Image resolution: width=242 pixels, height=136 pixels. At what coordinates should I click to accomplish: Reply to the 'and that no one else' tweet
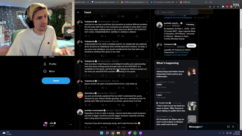coord(86,36)
